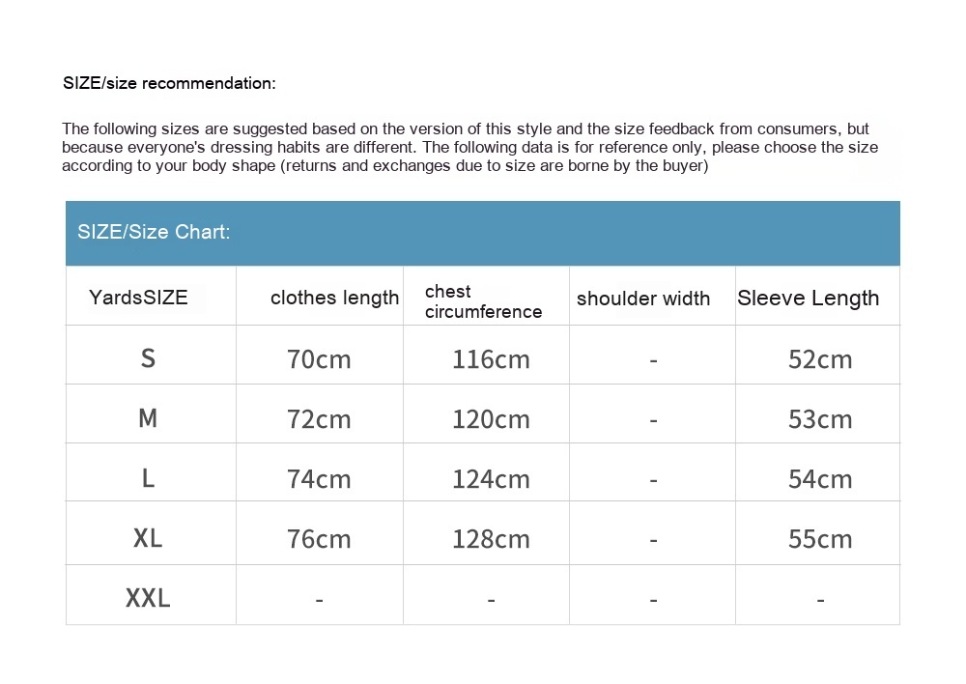Select the 128cm chest circumference value
966x684 pixels.
coord(491,539)
